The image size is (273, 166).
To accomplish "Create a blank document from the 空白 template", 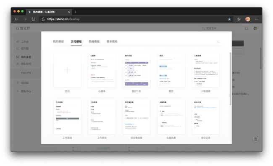I will tap(67, 70).
